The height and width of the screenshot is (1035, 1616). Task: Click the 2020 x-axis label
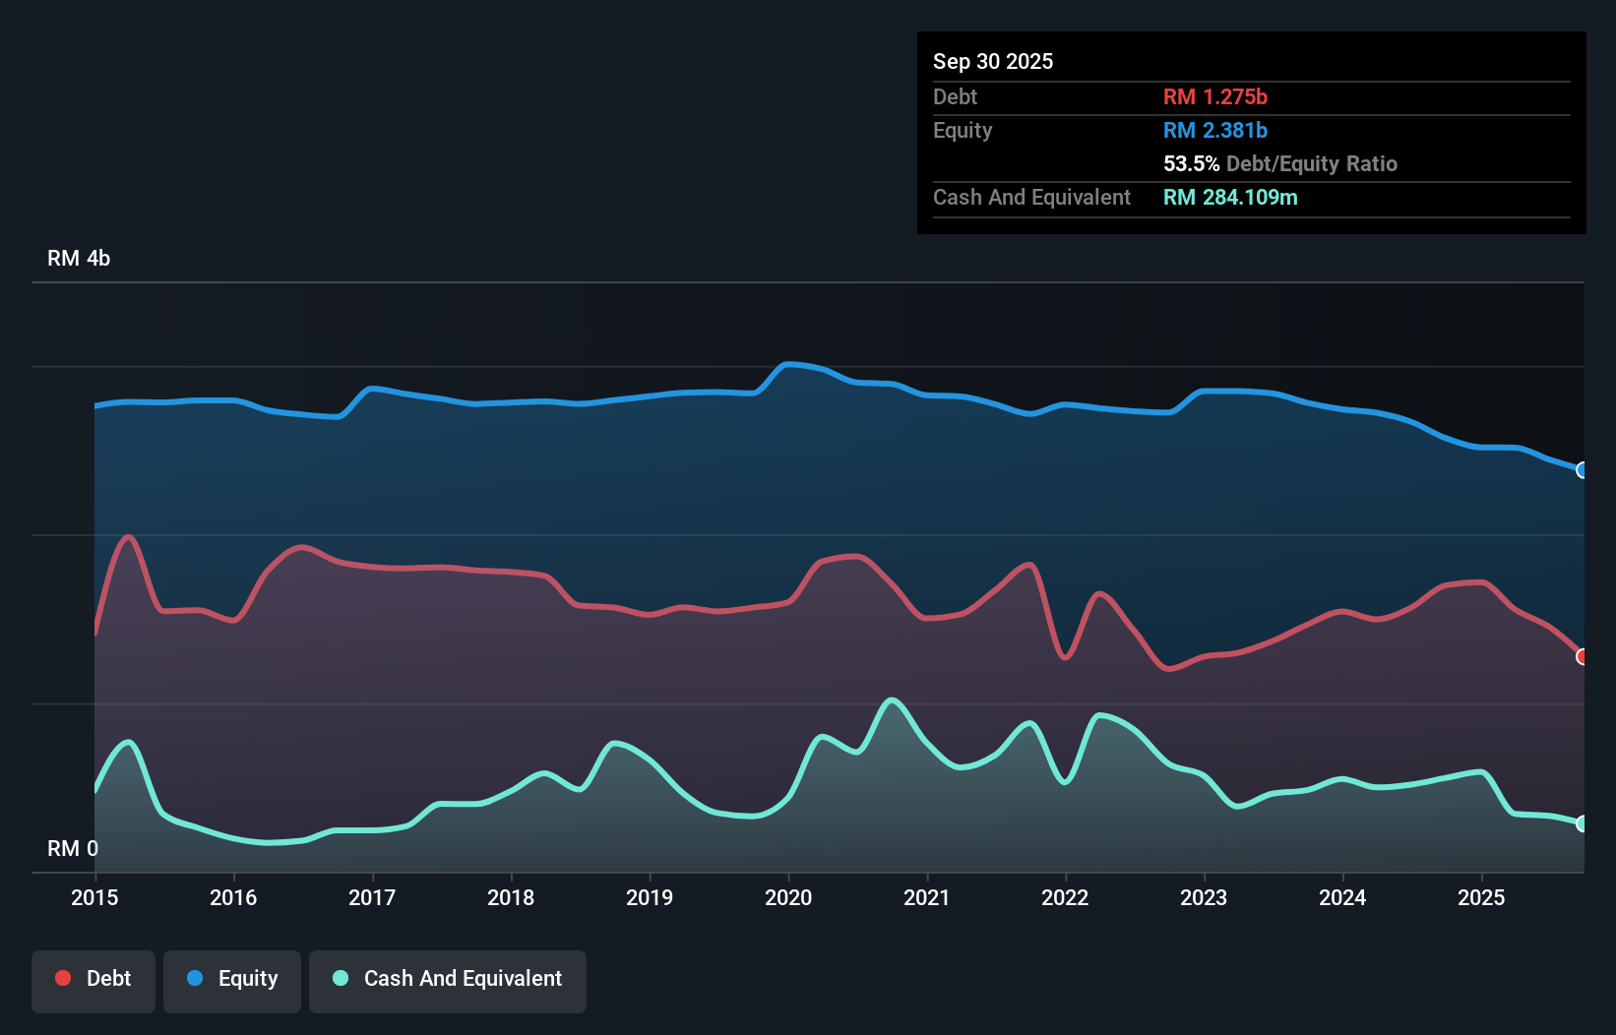[788, 897]
